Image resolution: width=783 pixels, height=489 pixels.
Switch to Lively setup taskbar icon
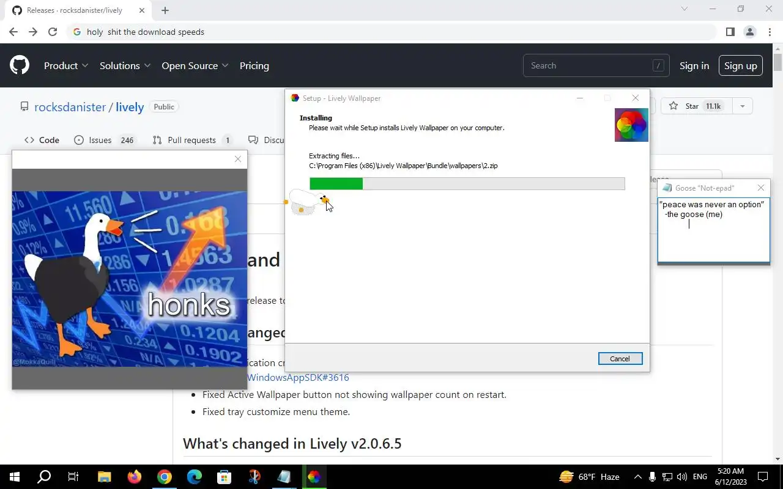click(314, 477)
